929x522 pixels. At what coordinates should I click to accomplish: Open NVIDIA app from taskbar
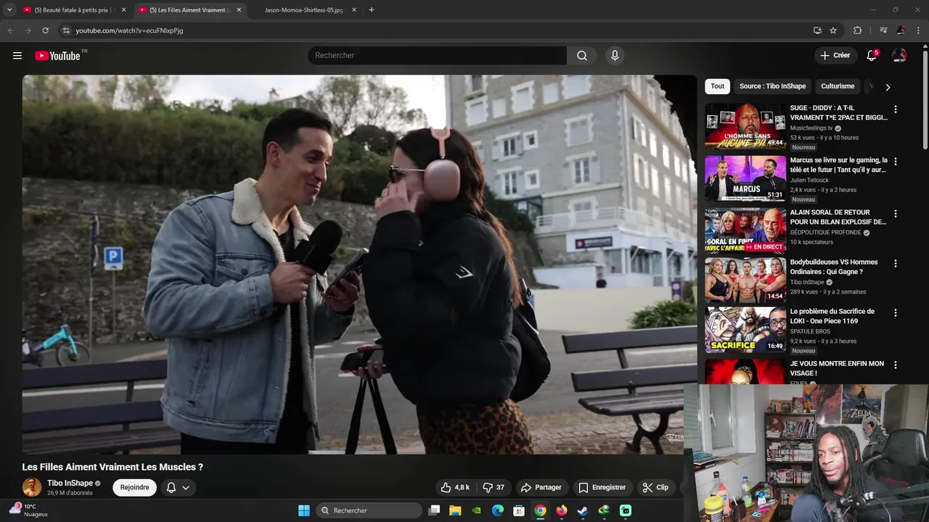[x=476, y=510]
